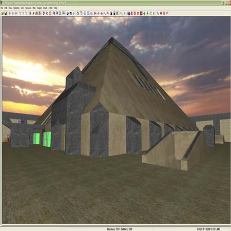
Task: Toggle the letter B toolbar button
Action: coord(164,13)
